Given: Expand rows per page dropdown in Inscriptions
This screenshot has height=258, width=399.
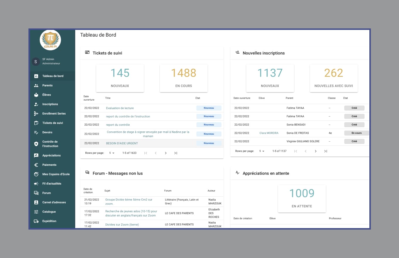Looking at the screenshot, I should click(262, 151).
